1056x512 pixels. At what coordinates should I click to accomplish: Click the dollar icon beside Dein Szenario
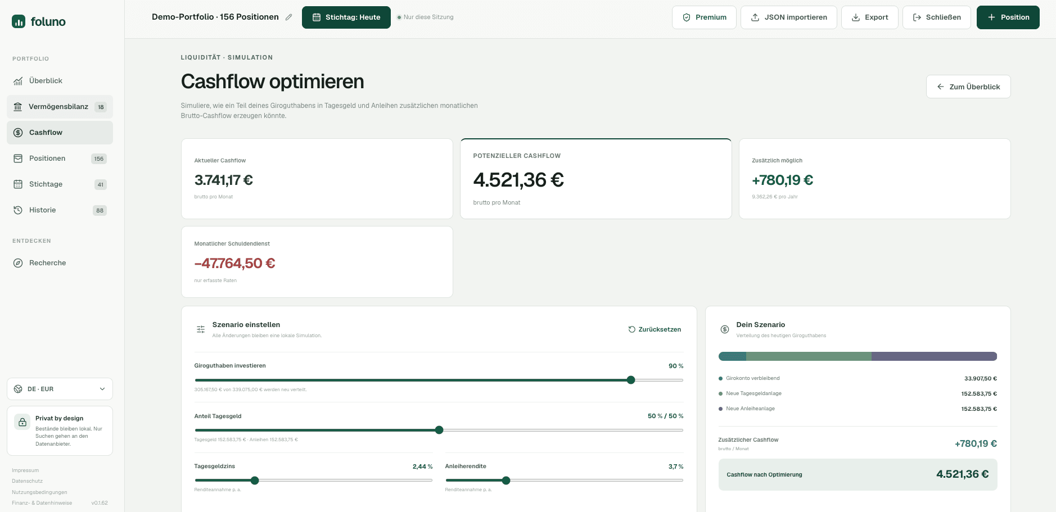pyautogui.click(x=725, y=329)
